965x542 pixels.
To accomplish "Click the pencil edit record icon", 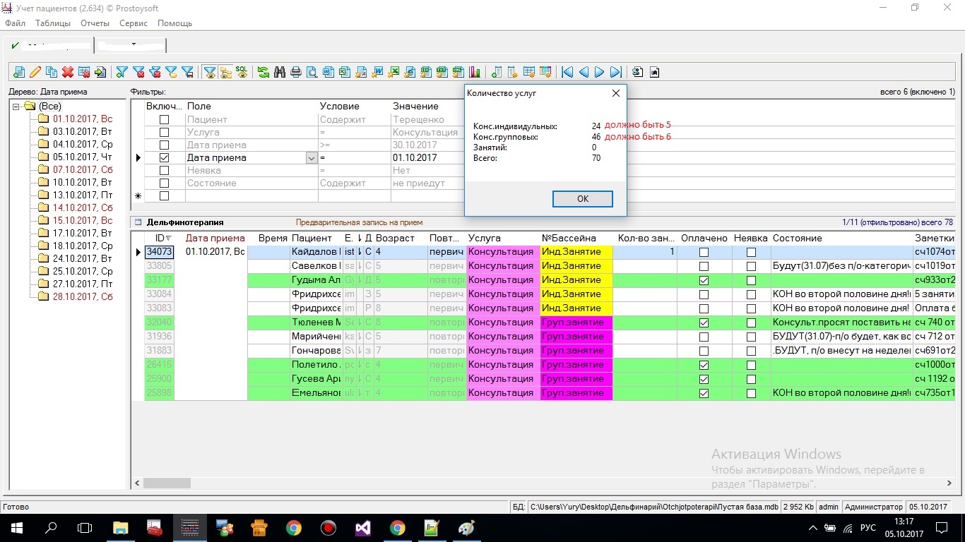I will coord(35,72).
